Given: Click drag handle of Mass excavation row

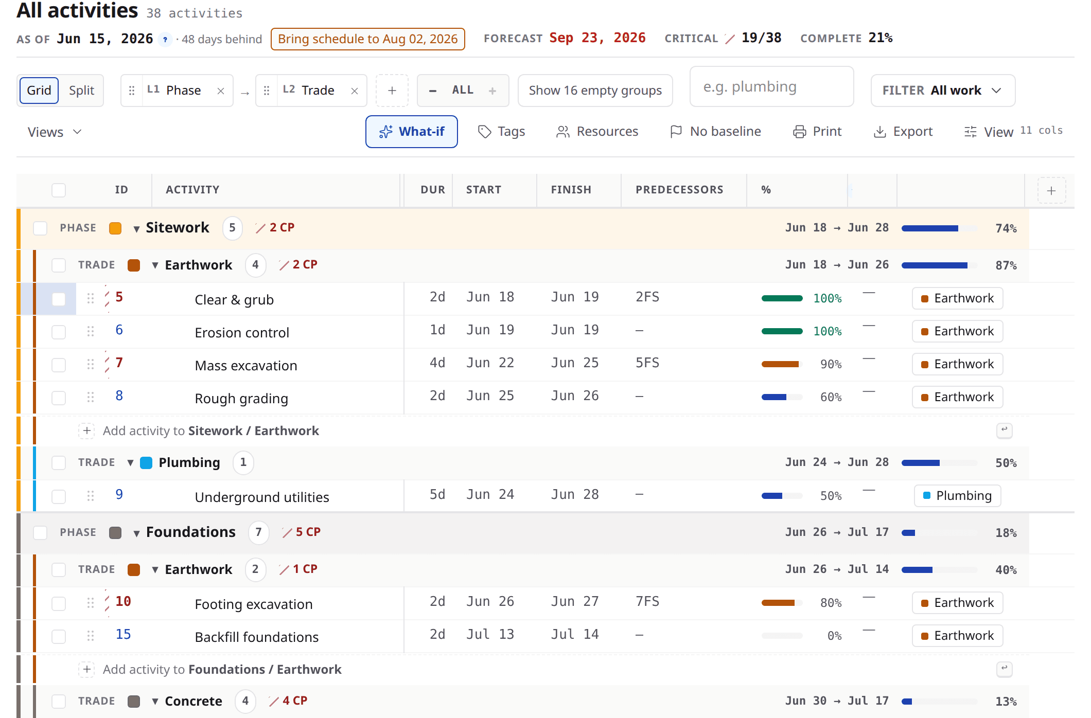Looking at the screenshot, I should (x=91, y=364).
